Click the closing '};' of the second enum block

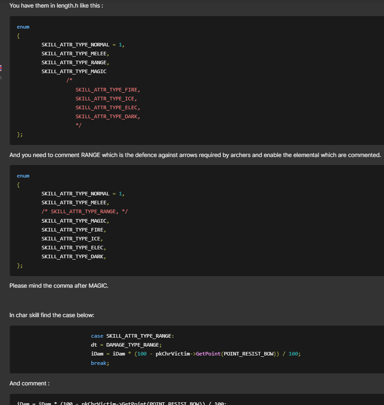20,265
